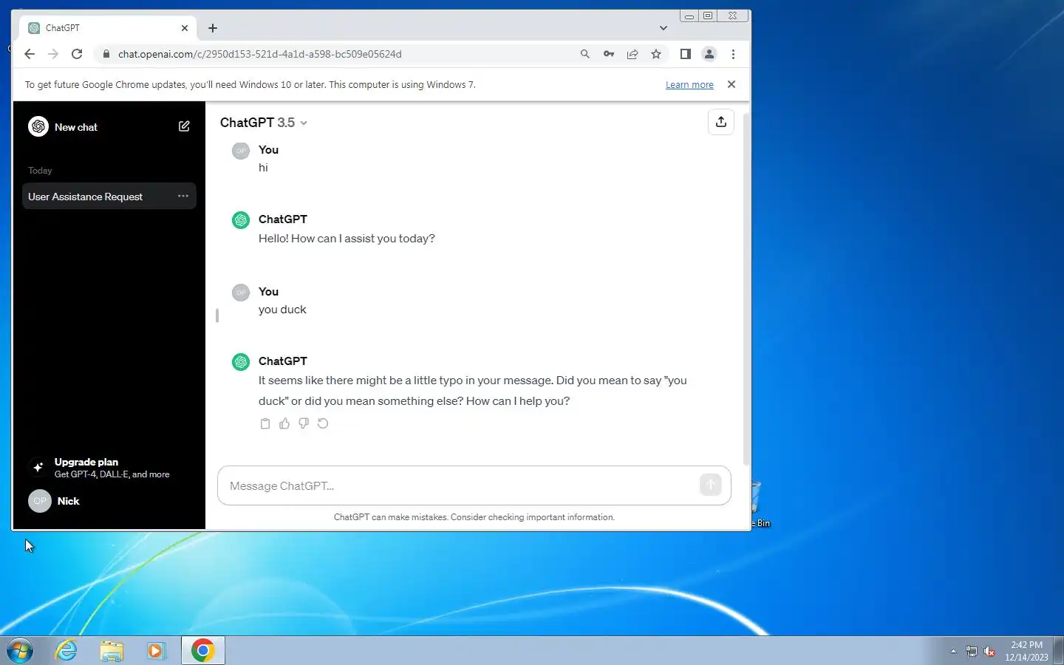This screenshot has width=1064, height=665.
Task: Bookmark this page with the star icon
Action: (x=656, y=54)
